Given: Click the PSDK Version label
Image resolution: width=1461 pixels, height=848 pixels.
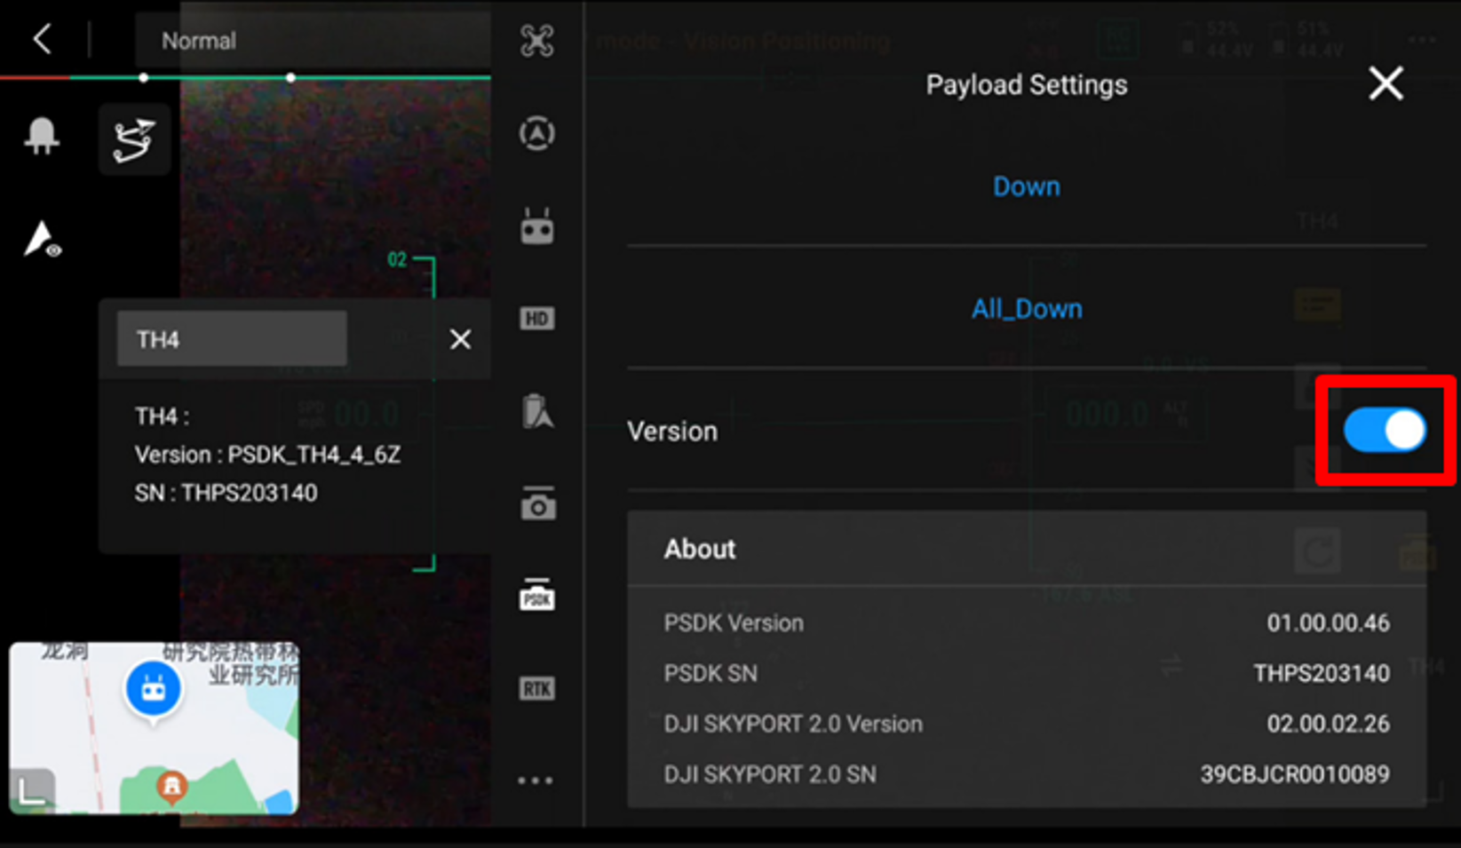Looking at the screenshot, I should (734, 623).
